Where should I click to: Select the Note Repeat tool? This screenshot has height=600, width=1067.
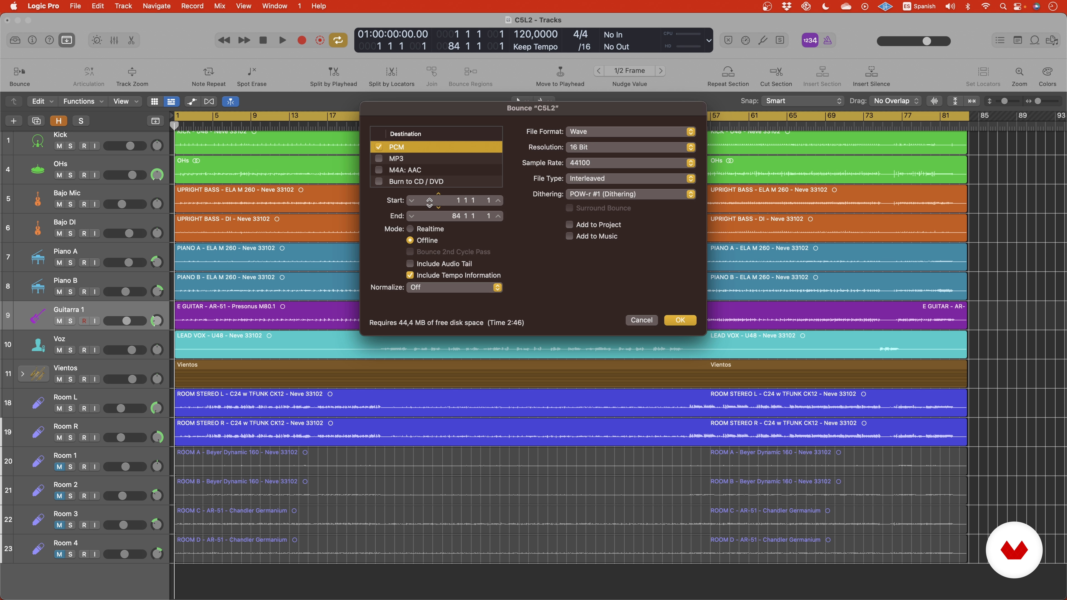208,72
